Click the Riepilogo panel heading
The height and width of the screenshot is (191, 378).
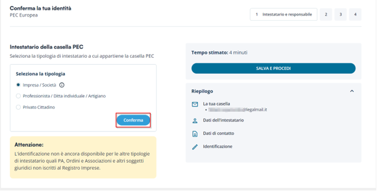click(x=202, y=91)
